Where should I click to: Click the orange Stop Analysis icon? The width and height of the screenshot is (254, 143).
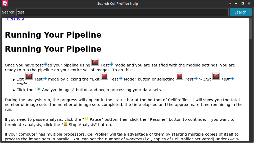click(x=65, y=124)
